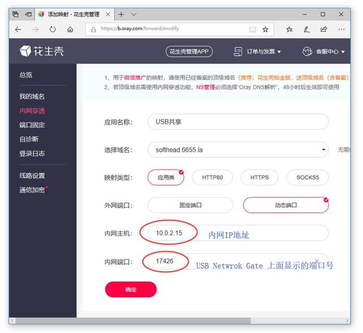
Task: Select the 应用类 mapping type
Action: tap(166, 177)
